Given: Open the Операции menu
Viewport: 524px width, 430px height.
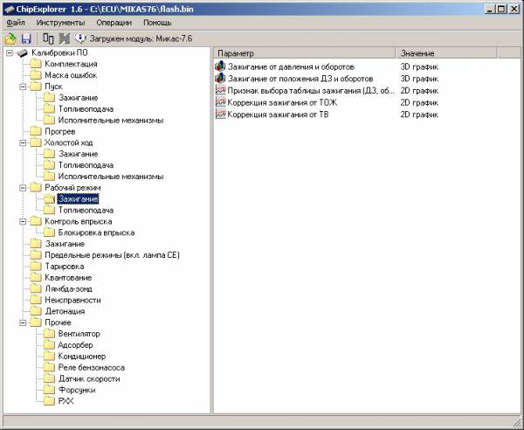Looking at the screenshot, I should pyautogui.click(x=114, y=23).
